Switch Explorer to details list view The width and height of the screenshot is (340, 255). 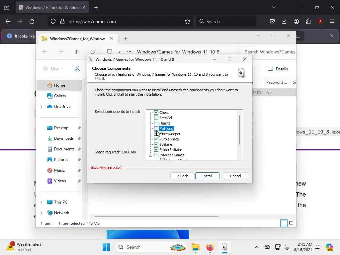pos(284,223)
